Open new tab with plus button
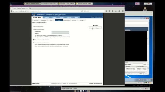The height and width of the screenshot is (92, 165). tap(31, 8)
